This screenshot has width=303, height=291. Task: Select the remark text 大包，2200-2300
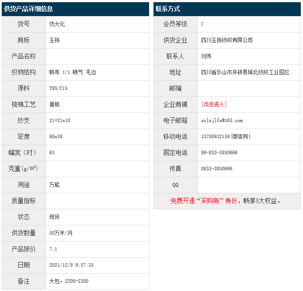[69, 281]
